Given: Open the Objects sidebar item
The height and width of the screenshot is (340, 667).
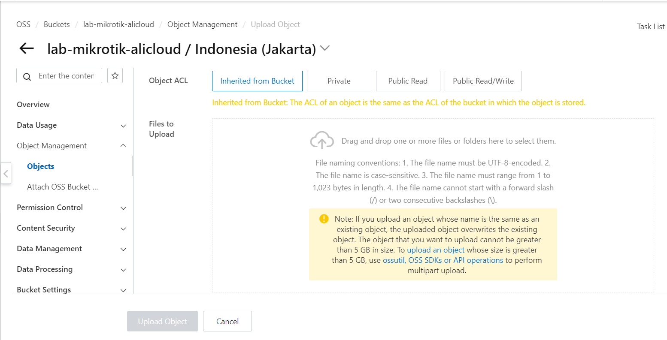Looking at the screenshot, I should pyautogui.click(x=41, y=166).
